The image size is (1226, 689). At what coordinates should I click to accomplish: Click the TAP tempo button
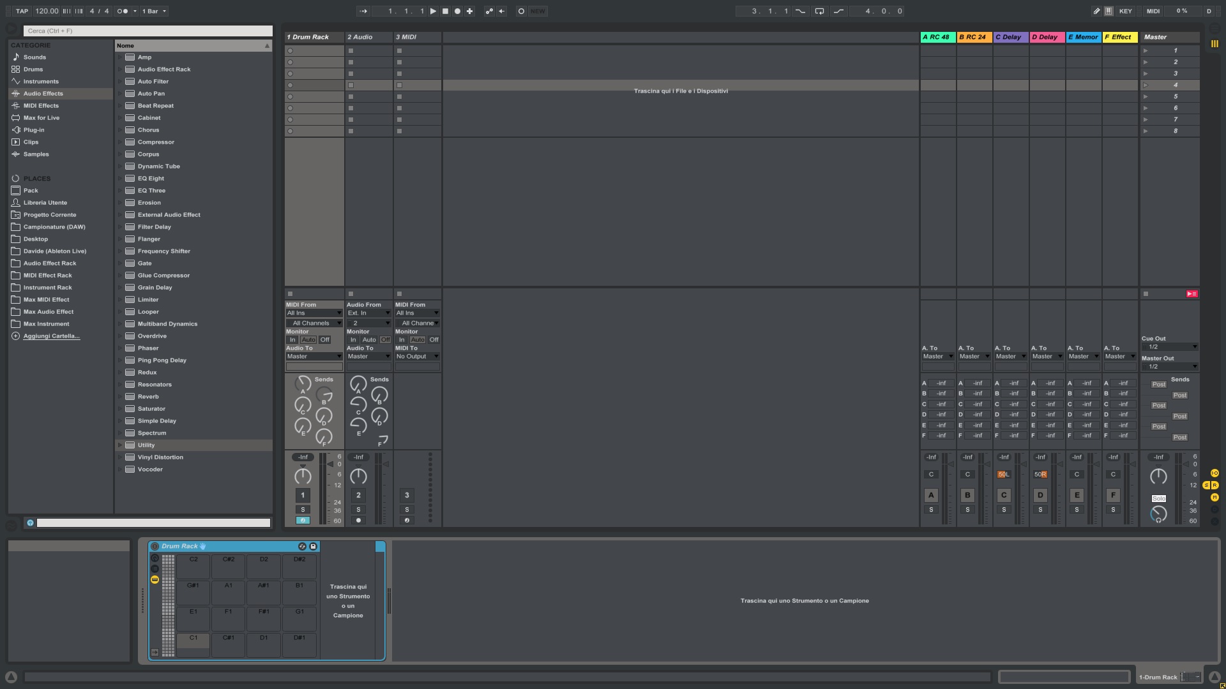click(22, 11)
